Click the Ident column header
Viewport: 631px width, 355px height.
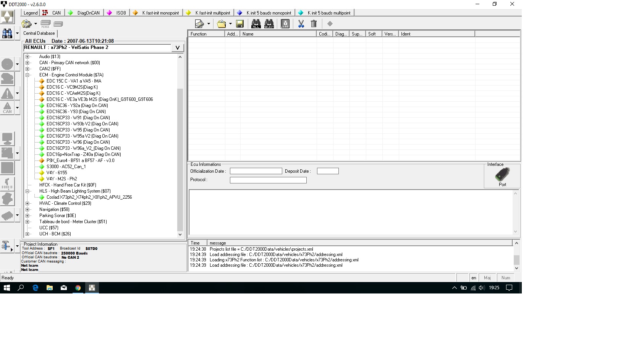pos(437,34)
